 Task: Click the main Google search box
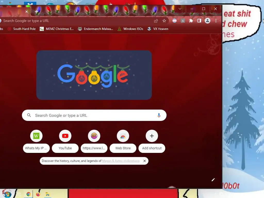point(94,115)
